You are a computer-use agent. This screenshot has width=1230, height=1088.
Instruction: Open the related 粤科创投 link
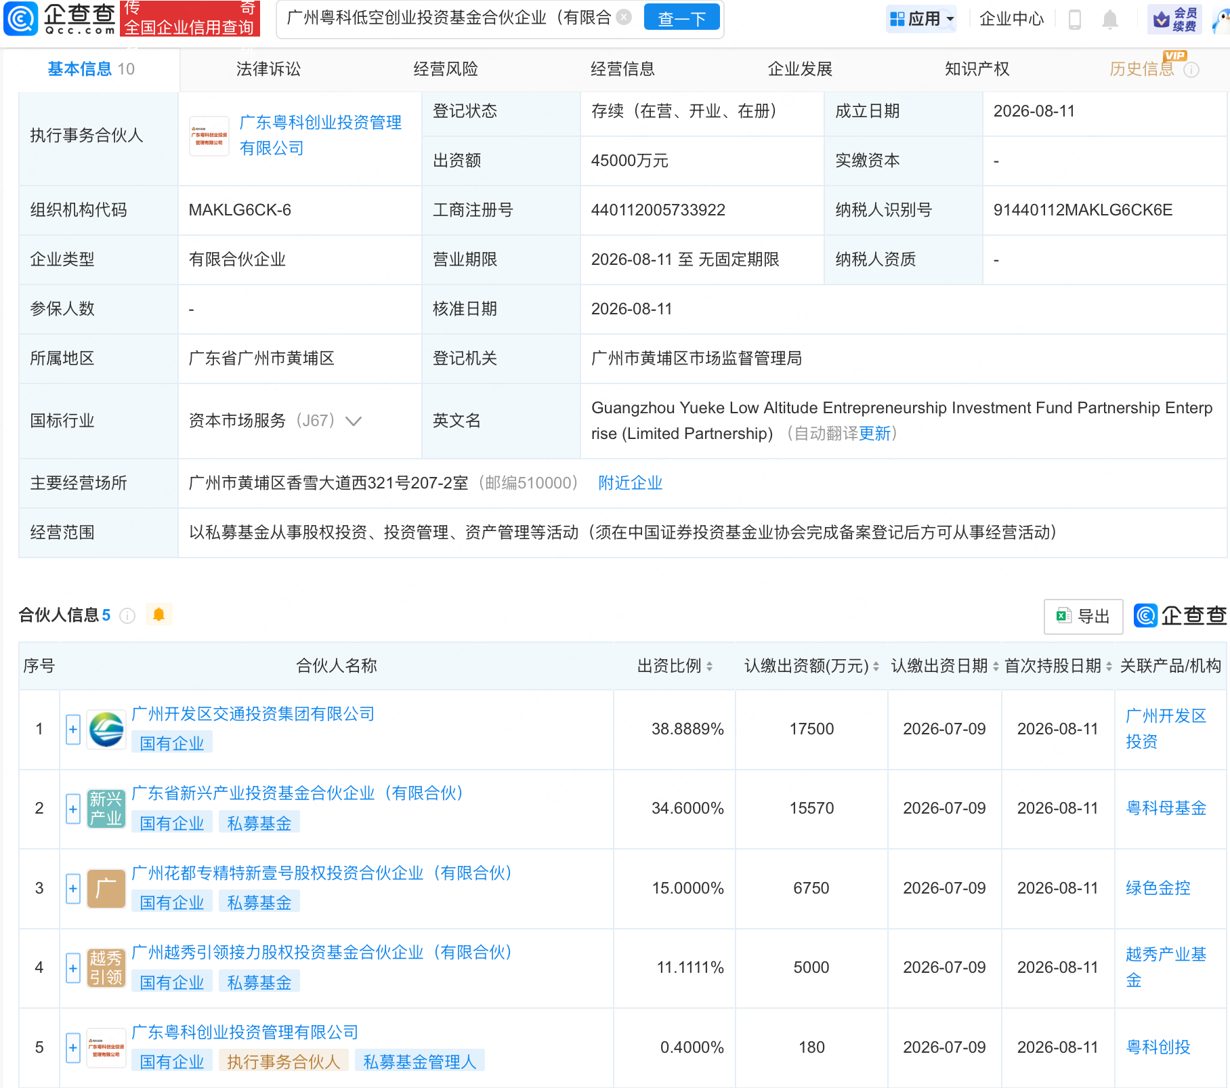click(x=1158, y=1047)
